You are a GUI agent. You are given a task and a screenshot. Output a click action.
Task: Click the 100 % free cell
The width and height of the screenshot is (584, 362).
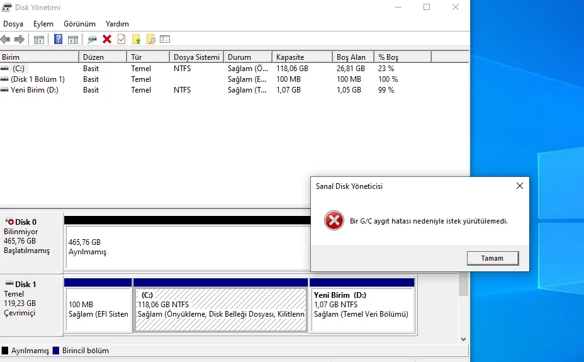(388, 79)
